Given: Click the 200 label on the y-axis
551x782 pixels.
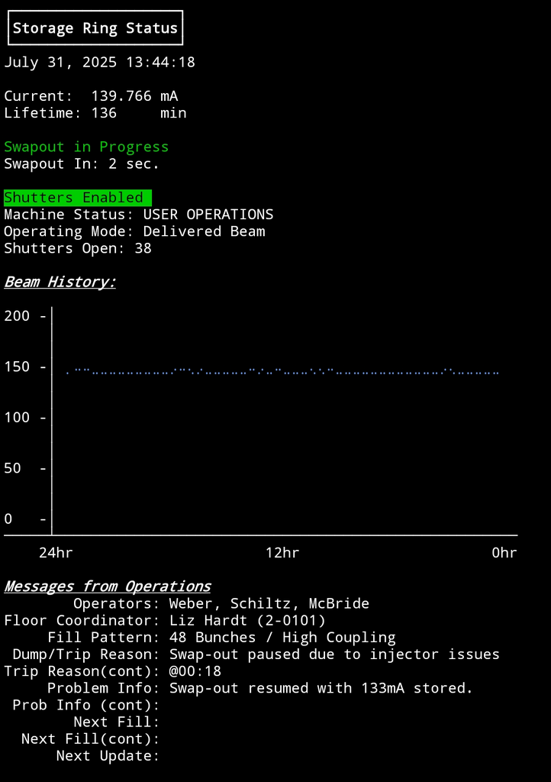Looking at the screenshot, I should click(x=18, y=316).
